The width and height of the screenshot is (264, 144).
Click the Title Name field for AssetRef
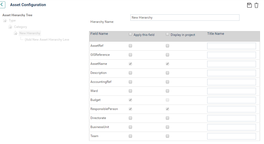[231, 46]
